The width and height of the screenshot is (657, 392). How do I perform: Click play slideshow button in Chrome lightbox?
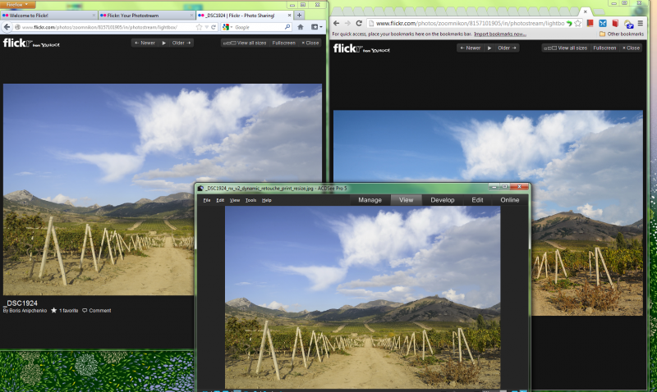[489, 48]
